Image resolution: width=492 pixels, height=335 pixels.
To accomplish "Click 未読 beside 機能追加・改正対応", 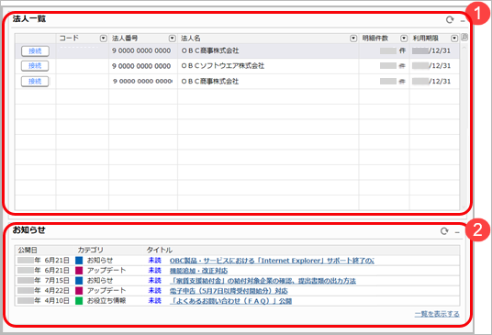I will [x=155, y=271].
